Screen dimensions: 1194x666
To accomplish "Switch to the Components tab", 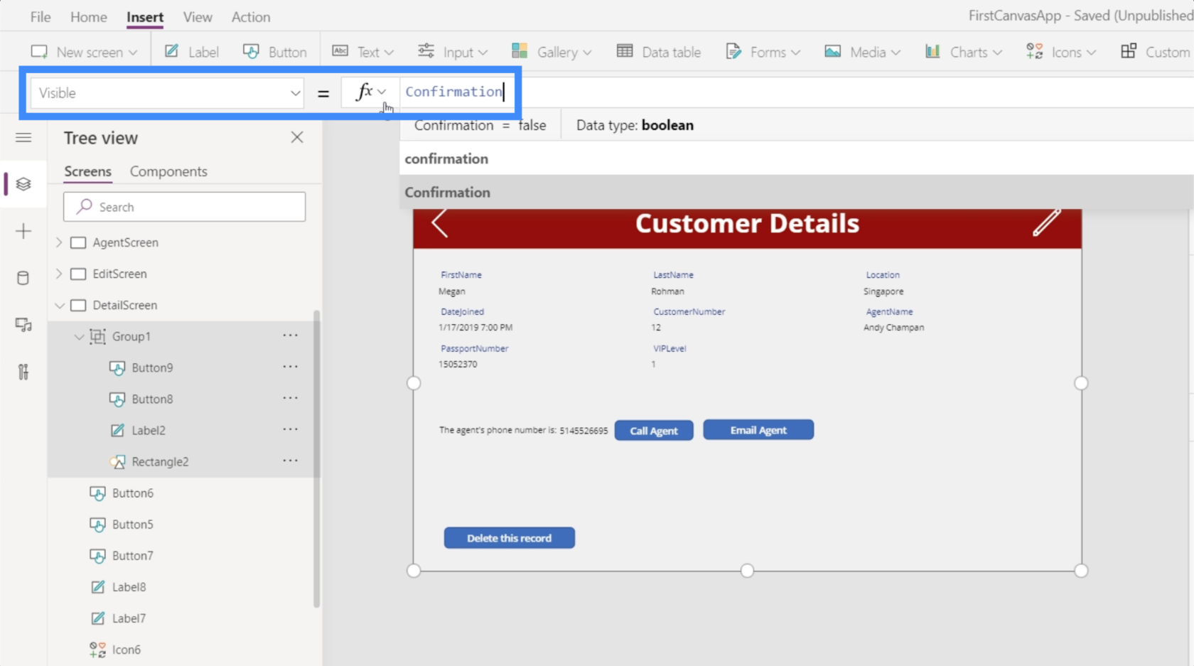I will (x=168, y=171).
